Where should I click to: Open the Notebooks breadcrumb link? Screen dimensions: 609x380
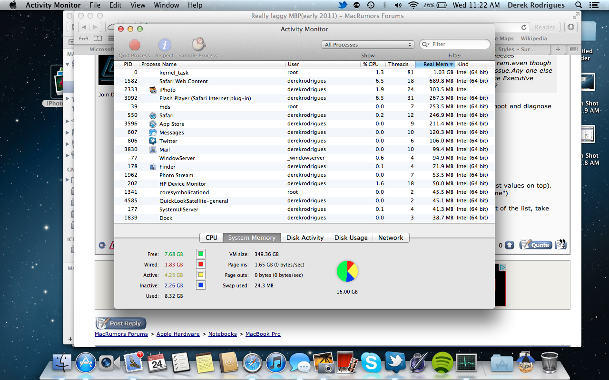pos(222,334)
